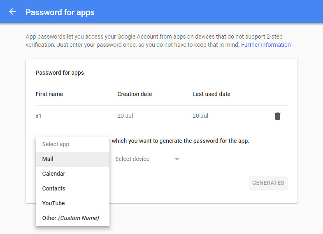Image resolution: width=323 pixels, height=234 pixels.
Task: Open the Further information link
Action: point(266,45)
